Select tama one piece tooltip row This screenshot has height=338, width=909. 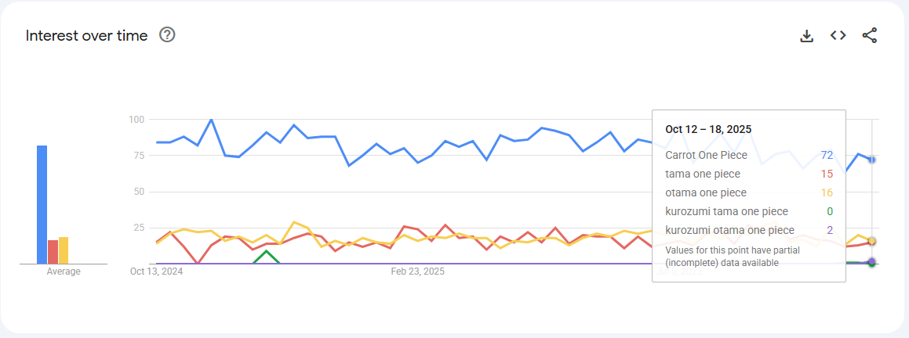749,174
